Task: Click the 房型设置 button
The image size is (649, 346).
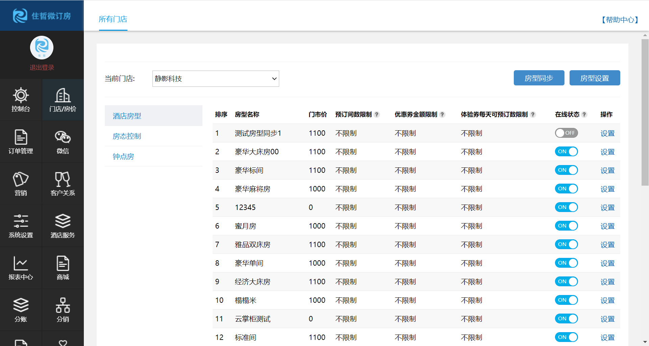Action: pos(595,78)
